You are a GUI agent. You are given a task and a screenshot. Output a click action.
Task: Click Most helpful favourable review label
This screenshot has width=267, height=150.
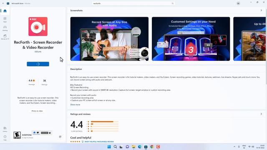tap(99, 142)
